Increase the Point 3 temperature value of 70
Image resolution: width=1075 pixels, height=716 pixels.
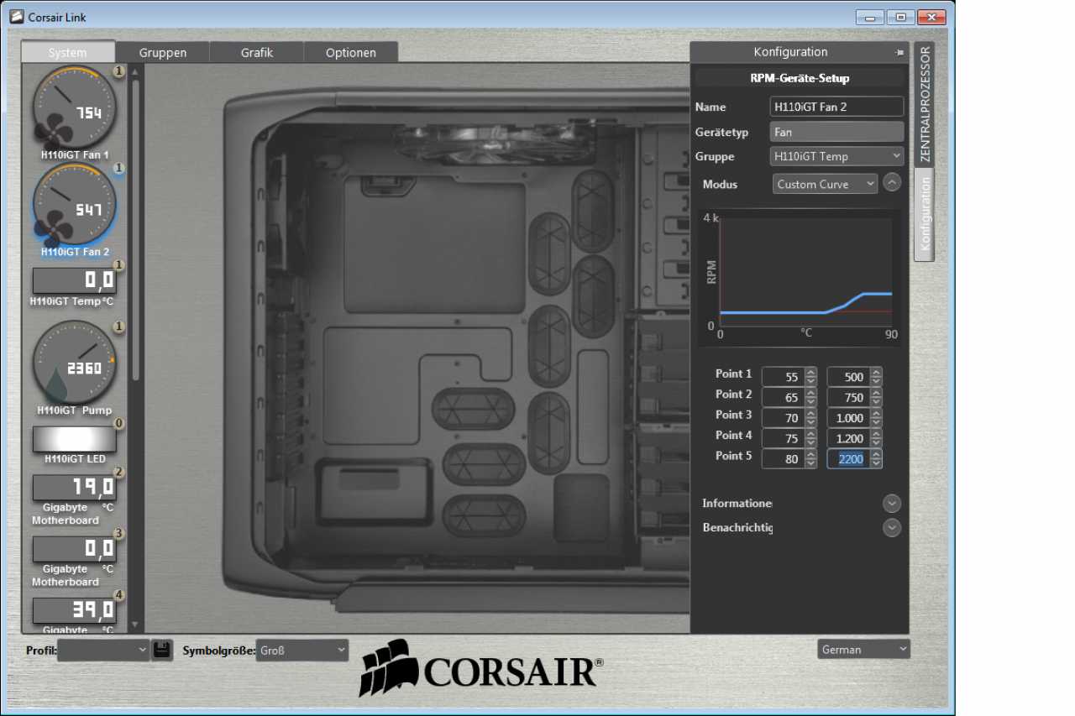(810, 414)
